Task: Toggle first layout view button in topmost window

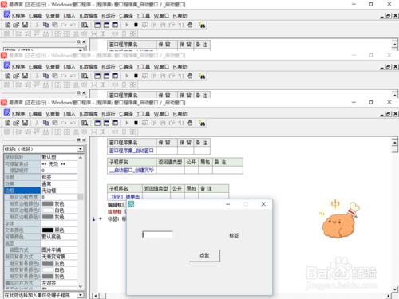Action: [97, 25]
